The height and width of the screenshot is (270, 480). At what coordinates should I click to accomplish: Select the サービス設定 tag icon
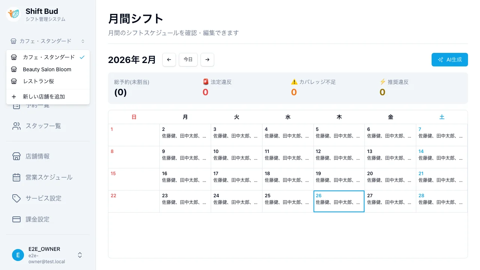(x=16, y=198)
